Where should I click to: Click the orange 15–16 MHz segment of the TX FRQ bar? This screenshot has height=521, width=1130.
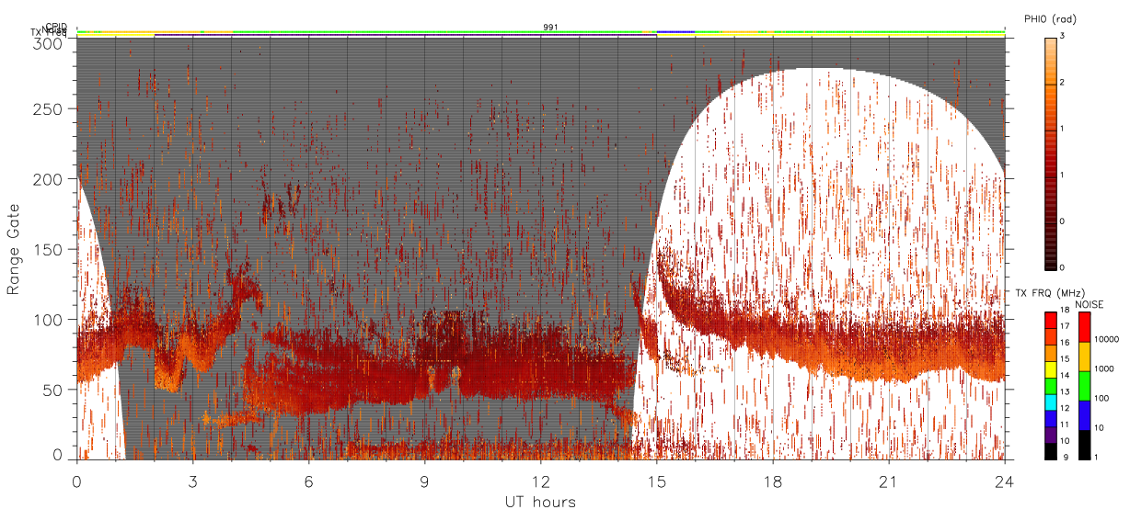1051,353
